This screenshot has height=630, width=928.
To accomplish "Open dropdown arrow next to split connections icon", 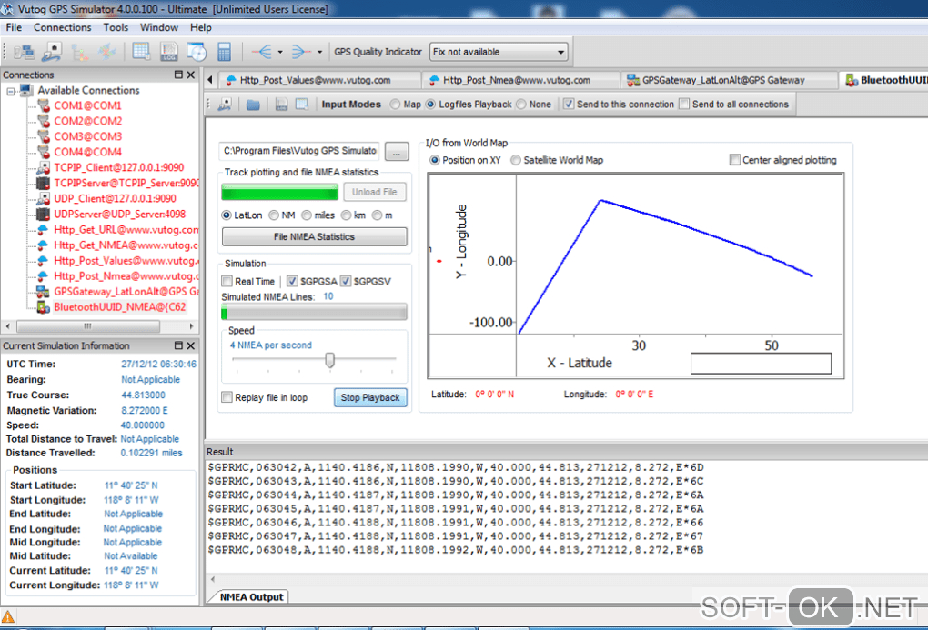I will pos(280,52).
